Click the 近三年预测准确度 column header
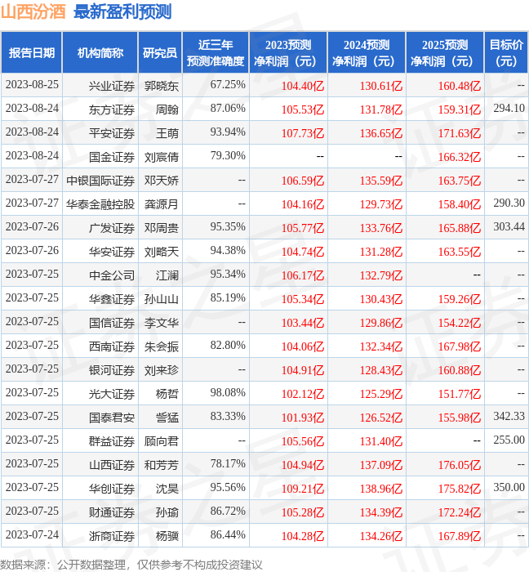 216,53
